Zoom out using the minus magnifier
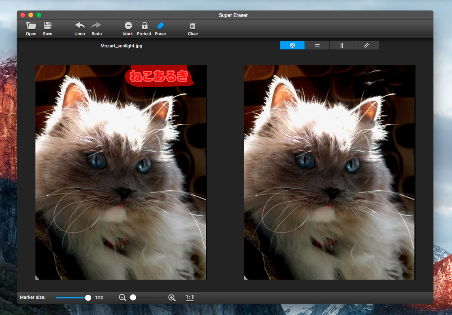452x315 pixels. [122, 298]
